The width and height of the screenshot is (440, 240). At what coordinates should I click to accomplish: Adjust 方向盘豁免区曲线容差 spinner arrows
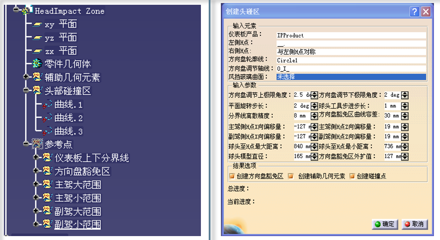pos(405,116)
